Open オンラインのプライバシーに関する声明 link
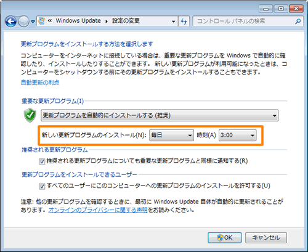 tap(98, 210)
